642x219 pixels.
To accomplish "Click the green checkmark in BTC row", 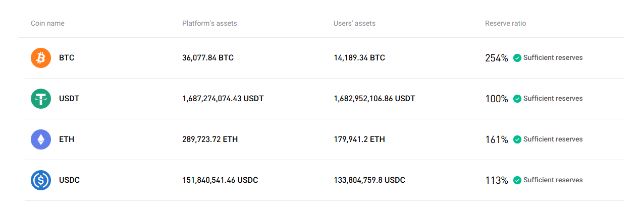I will pos(517,58).
